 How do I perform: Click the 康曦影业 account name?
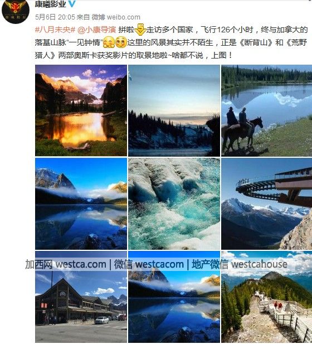pyautogui.click(x=50, y=4)
